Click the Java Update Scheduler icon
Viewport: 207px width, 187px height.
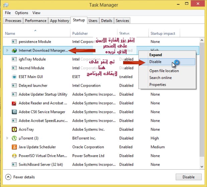[x=14, y=147]
